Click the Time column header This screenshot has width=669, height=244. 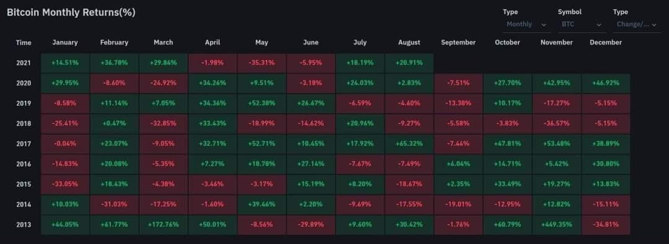pyautogui.click(x=24, y=42)
